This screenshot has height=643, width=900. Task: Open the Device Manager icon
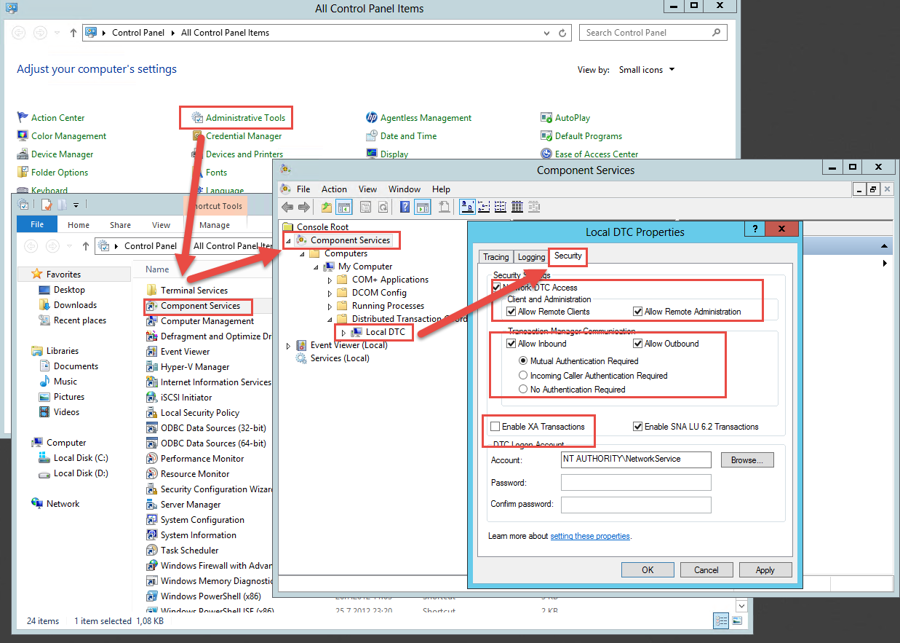(23, 154)
